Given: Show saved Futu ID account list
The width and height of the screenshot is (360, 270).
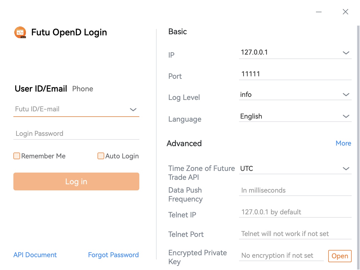Looking at the screenshot, I should pyautogui.click(x=133, y=109).
